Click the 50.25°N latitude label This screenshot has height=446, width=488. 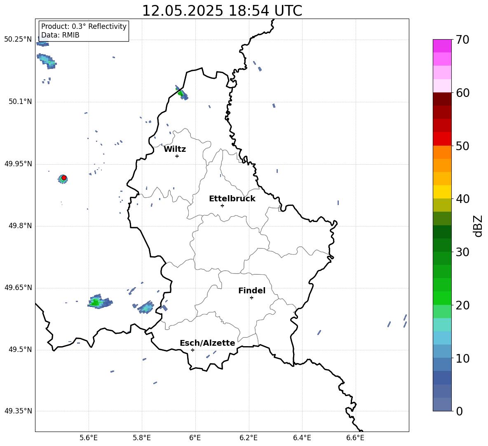(18, 40)
